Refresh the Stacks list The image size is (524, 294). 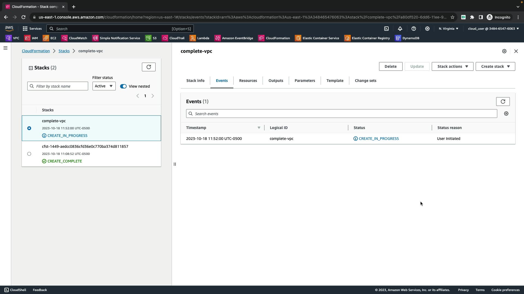tap(148, 67)
